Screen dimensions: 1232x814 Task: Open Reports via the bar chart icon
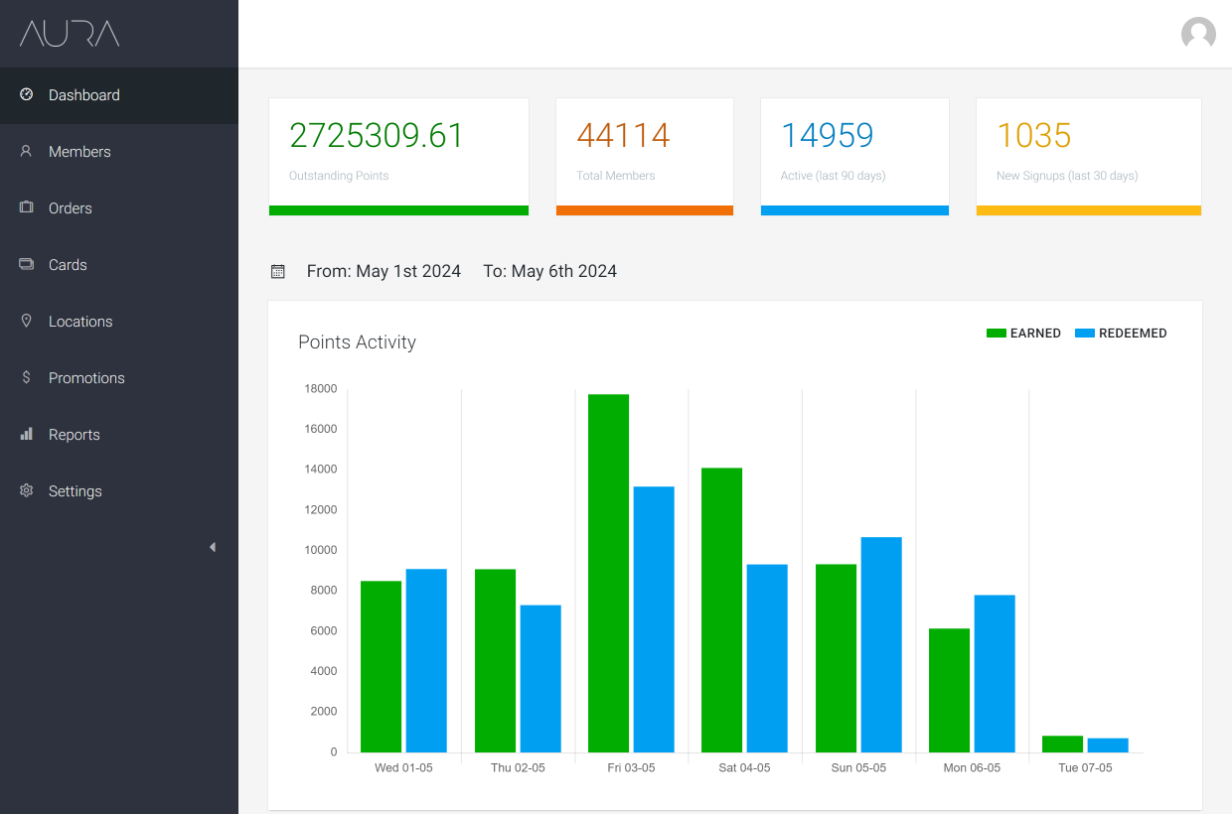[x=27, y=434]
